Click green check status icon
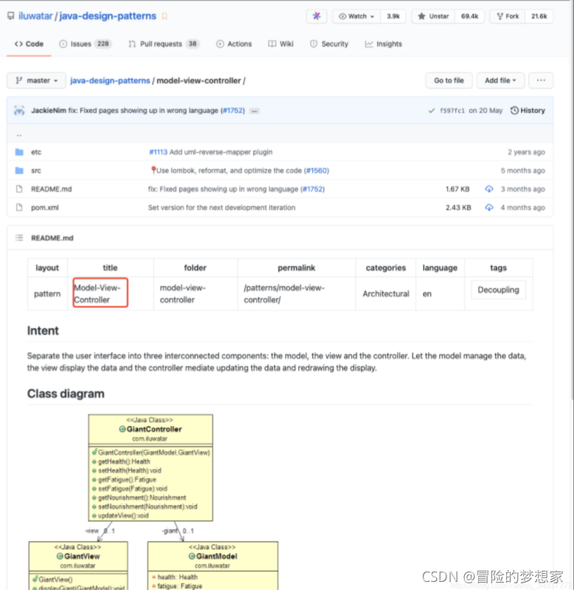Viewport: 574px width, 590px height. pyautogui.click(x=432, y=111)
